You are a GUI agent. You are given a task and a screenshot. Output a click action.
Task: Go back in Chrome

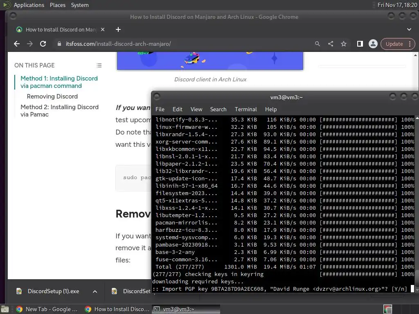(16, 44)
